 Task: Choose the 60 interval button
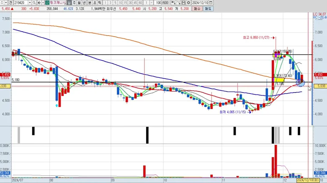coord(140,3)
